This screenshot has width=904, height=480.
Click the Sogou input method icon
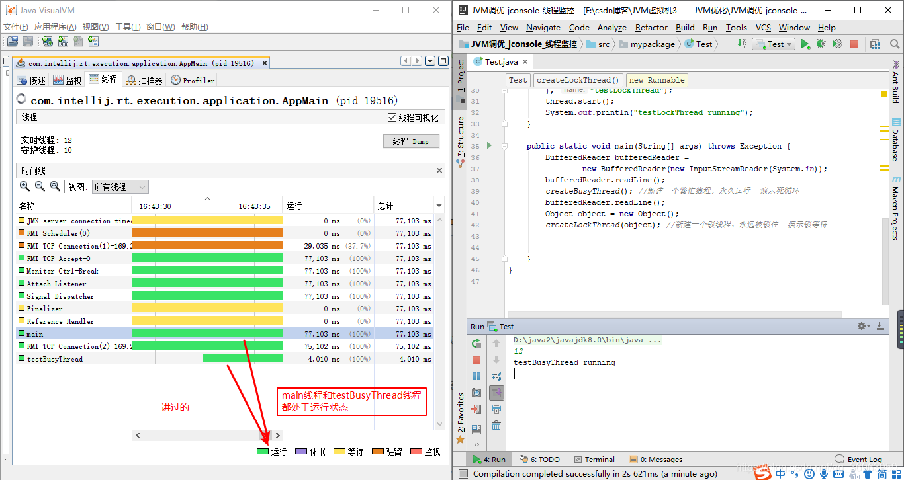pos(764,473)
